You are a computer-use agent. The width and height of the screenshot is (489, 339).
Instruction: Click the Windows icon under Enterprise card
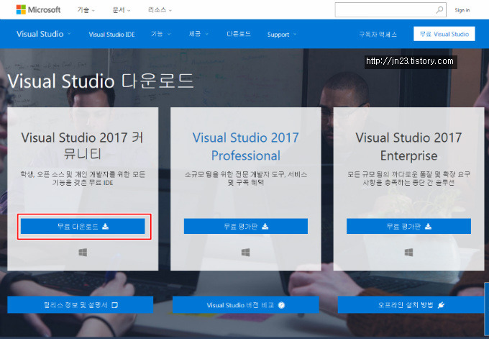pos(408,252)
